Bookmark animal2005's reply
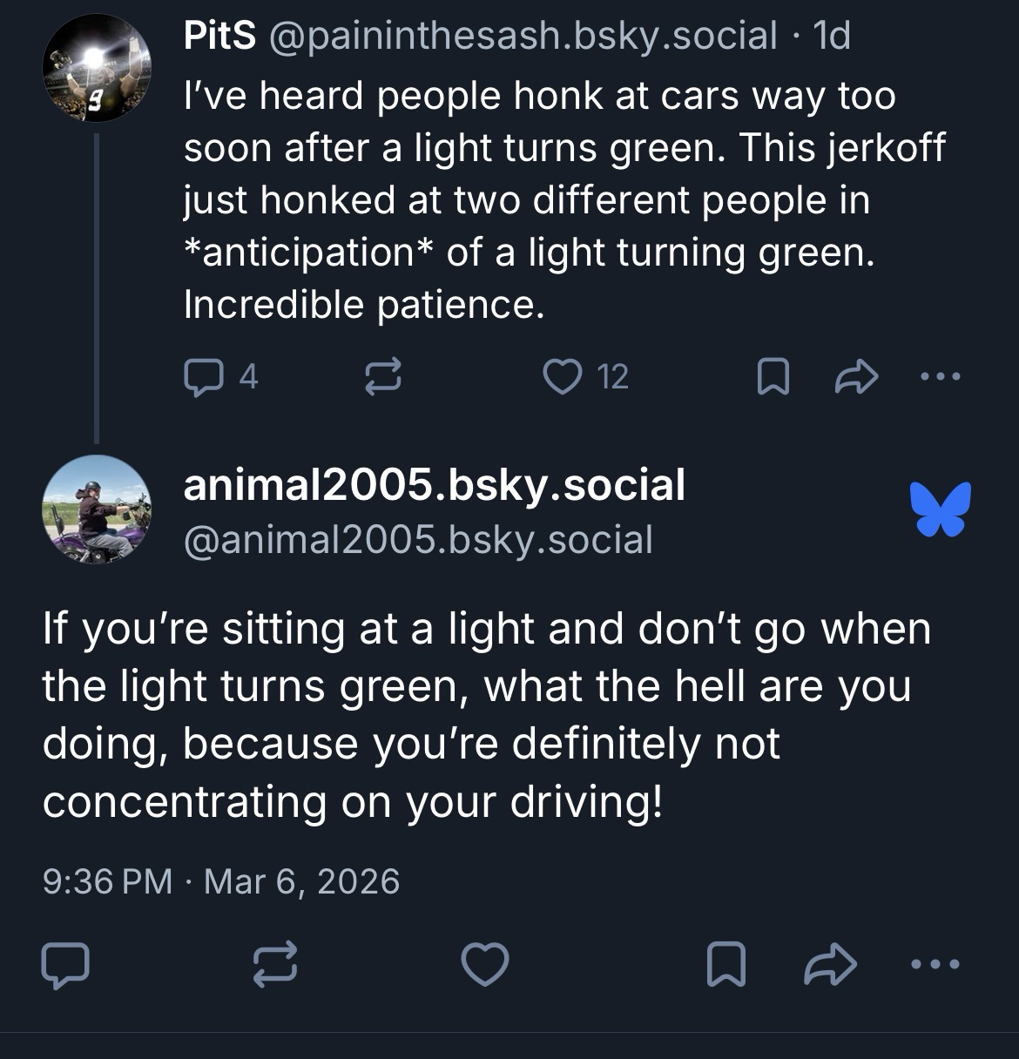The height and width of the screenshot is (1059, 1019). pyautogui.click(x=725, y=965)
